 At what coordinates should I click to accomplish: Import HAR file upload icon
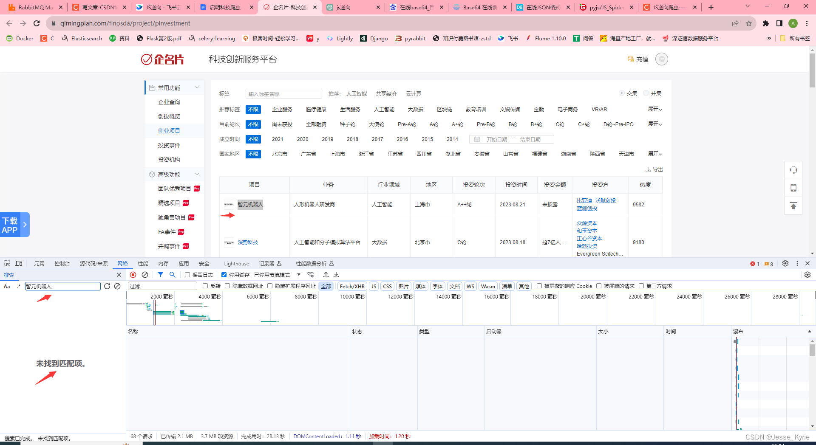(326, 275)
